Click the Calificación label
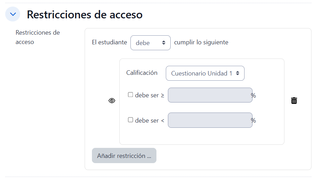 142,73
